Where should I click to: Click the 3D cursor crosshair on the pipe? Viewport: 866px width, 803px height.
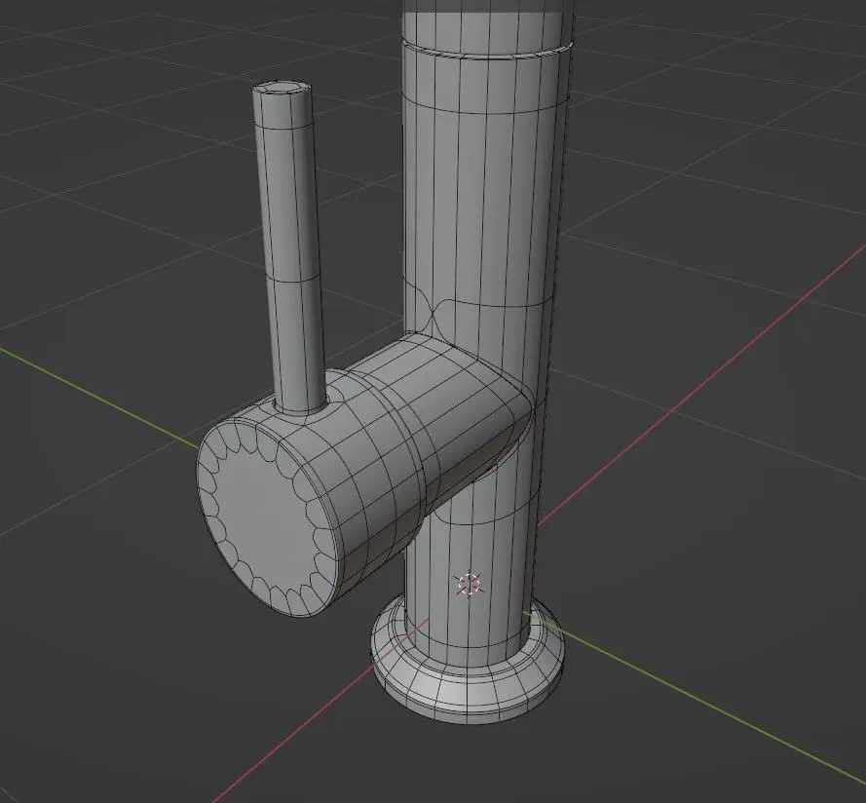pyautogui.click(x=469, y=585)
